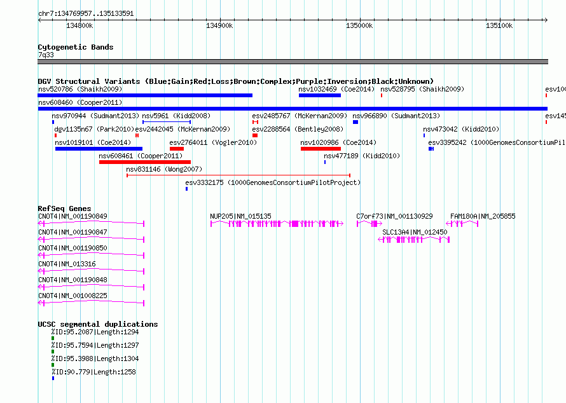Image resolution: width=566 pixels, height=403 pixels.
Task: Open the esv3395242 1000Genomes variant label
Action: pyautogui.click(x=497, y=142)
